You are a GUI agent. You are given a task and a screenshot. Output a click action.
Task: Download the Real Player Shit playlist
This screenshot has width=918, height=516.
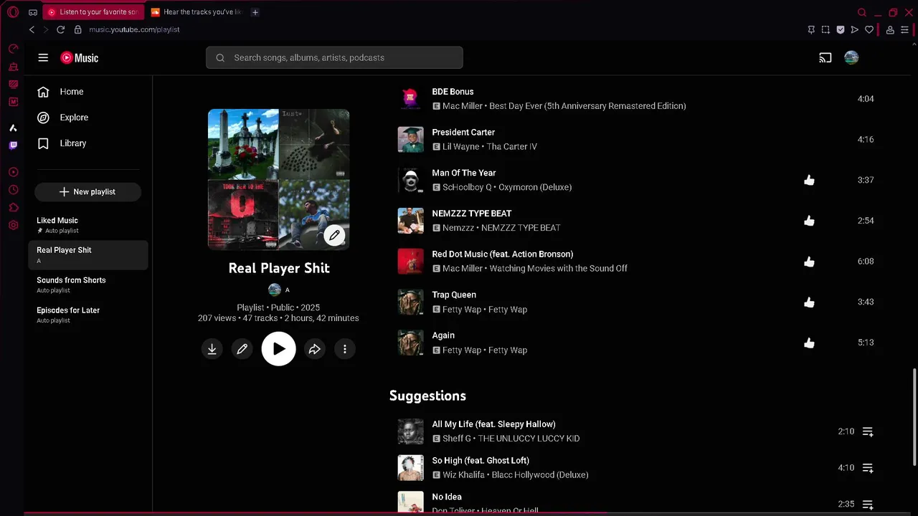pyautogui.click(x=212, y=349)
